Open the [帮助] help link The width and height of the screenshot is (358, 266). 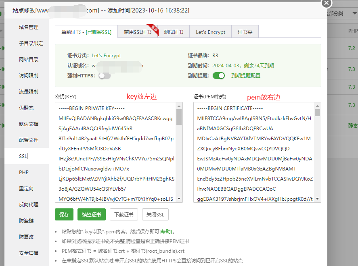[167, 232]
